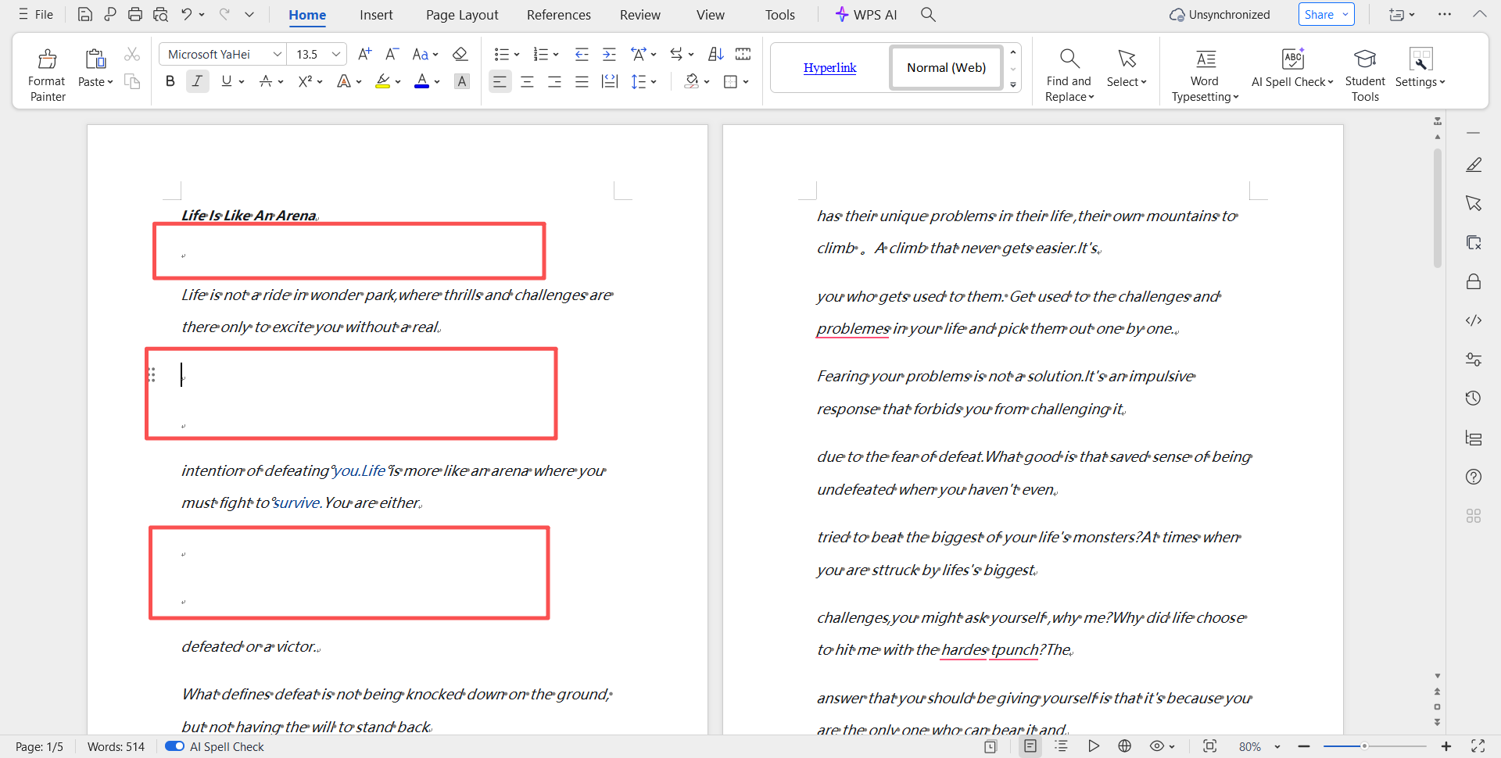Open Find and Replace tool
Screen dimensions: 1501x758
pos(1069,60)
